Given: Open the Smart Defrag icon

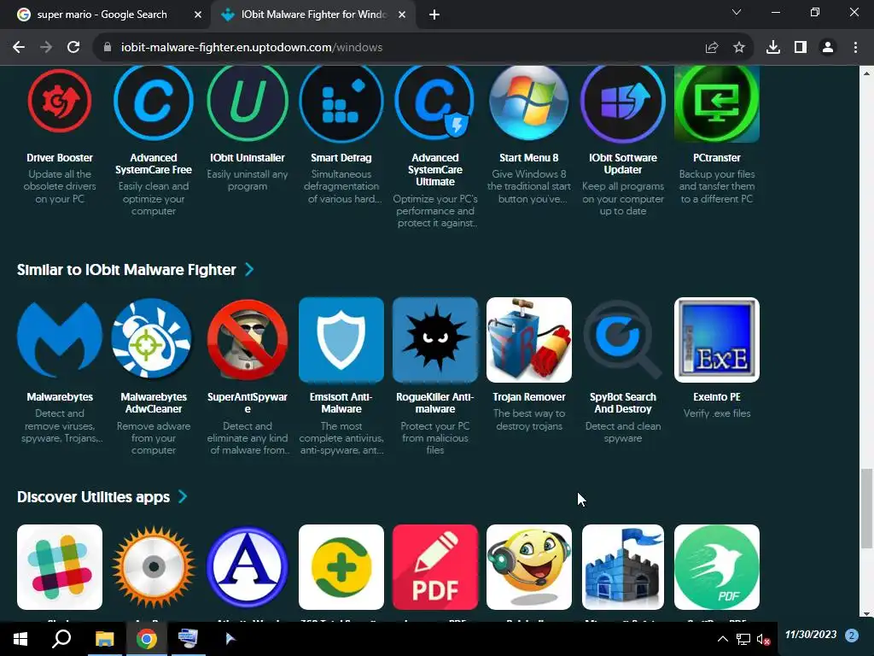Looking at the screenshot, I should pyautogui.click(x=341, y=101).
